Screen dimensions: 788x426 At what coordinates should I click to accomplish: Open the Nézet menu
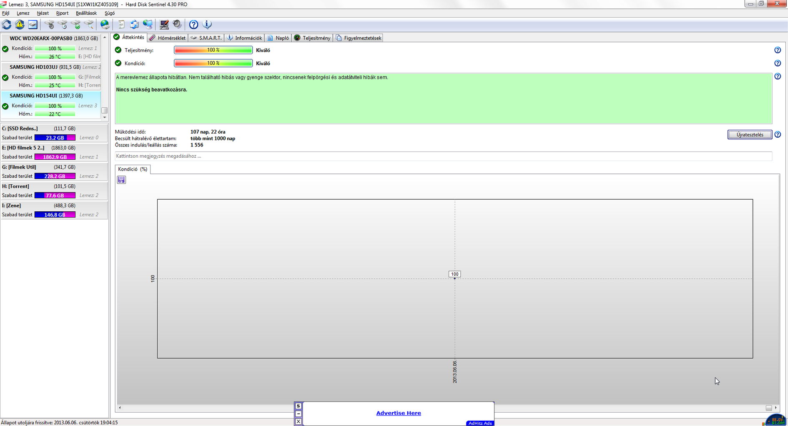point(43,13)
